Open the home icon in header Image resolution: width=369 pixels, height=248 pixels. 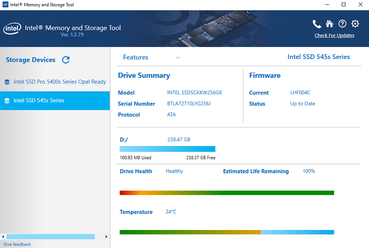(x=329, y=24)
